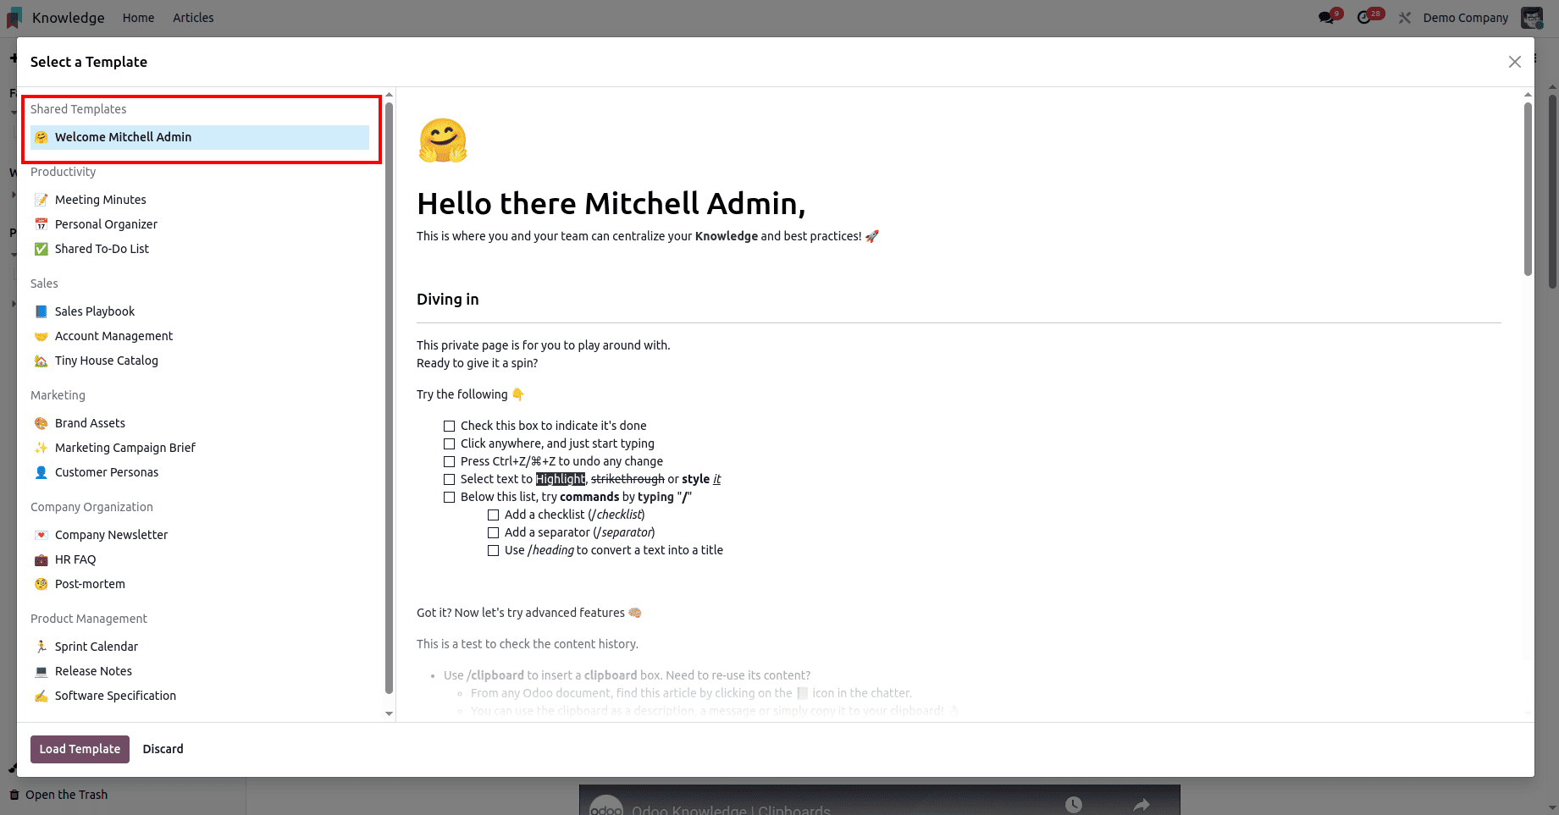
Task: Pick the Tiny House Catalog template
Action: [200, 361]
